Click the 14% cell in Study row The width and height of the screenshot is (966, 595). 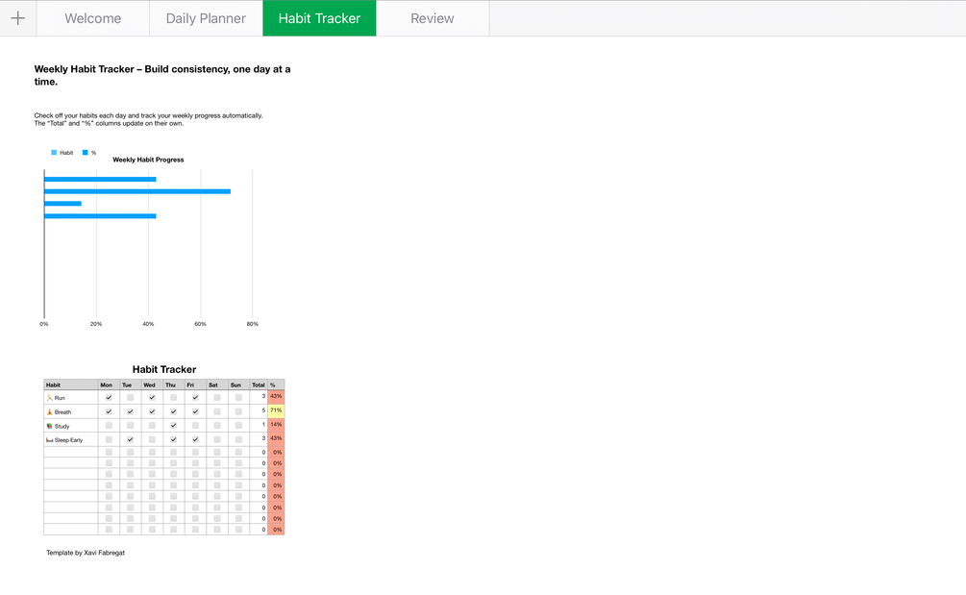276,425
